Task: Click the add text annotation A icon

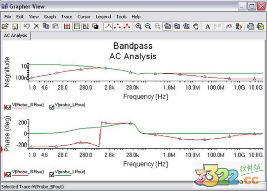Action: coord(208,27)
